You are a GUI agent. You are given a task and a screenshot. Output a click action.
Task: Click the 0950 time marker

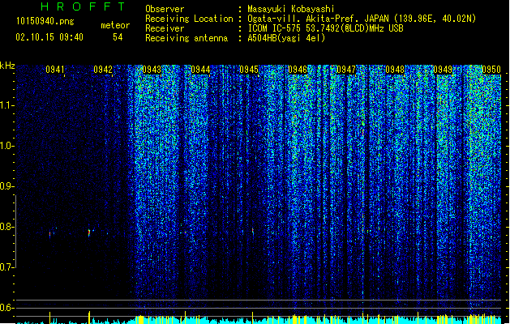[491, 70]
